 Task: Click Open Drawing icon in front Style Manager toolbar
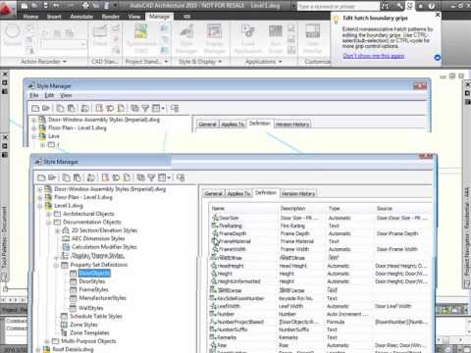[x=52, y=177]
